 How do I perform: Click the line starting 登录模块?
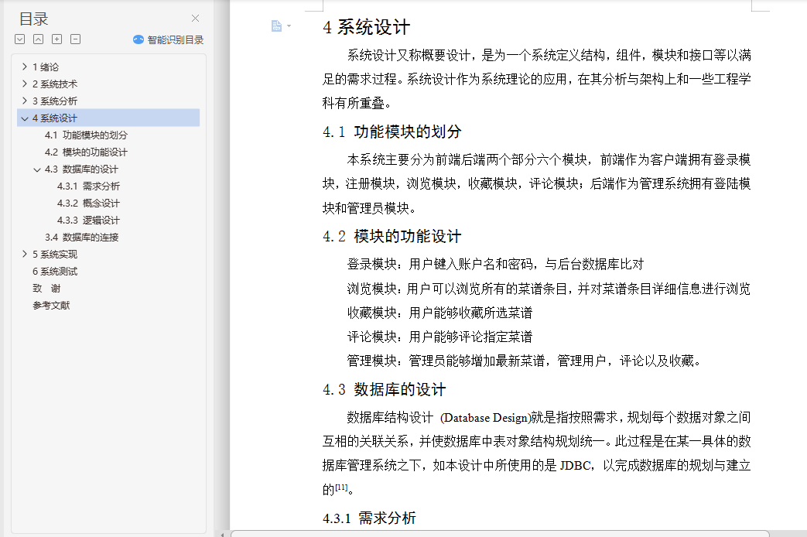click(x=495, y=264)
